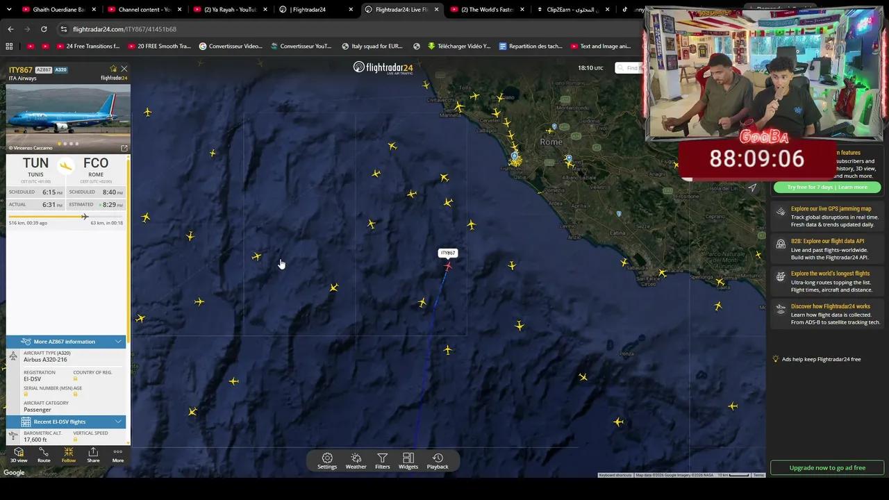Switch to Channel content YouTube tab
Image resolution: width=889 pixels, height=500 pixels.
point(144,10)
